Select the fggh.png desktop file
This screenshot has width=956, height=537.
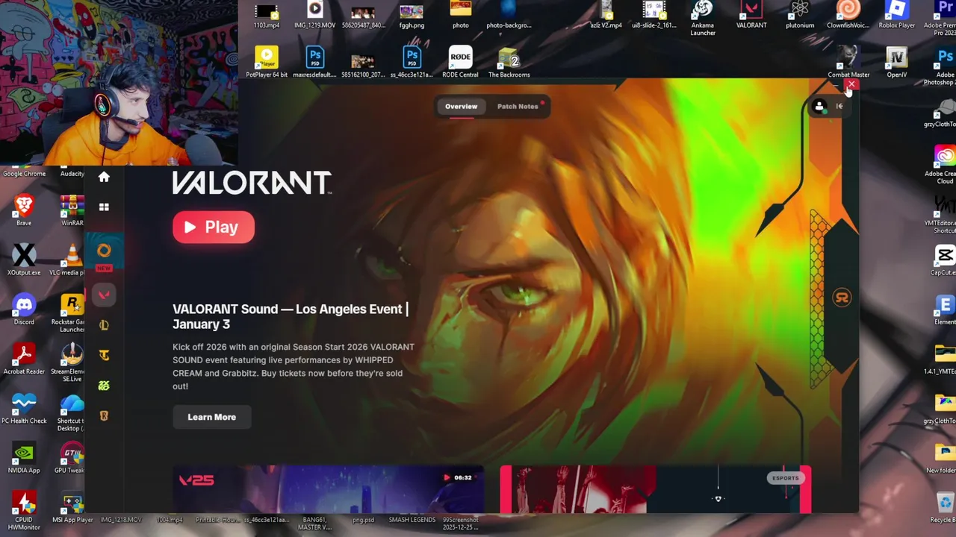412,16
